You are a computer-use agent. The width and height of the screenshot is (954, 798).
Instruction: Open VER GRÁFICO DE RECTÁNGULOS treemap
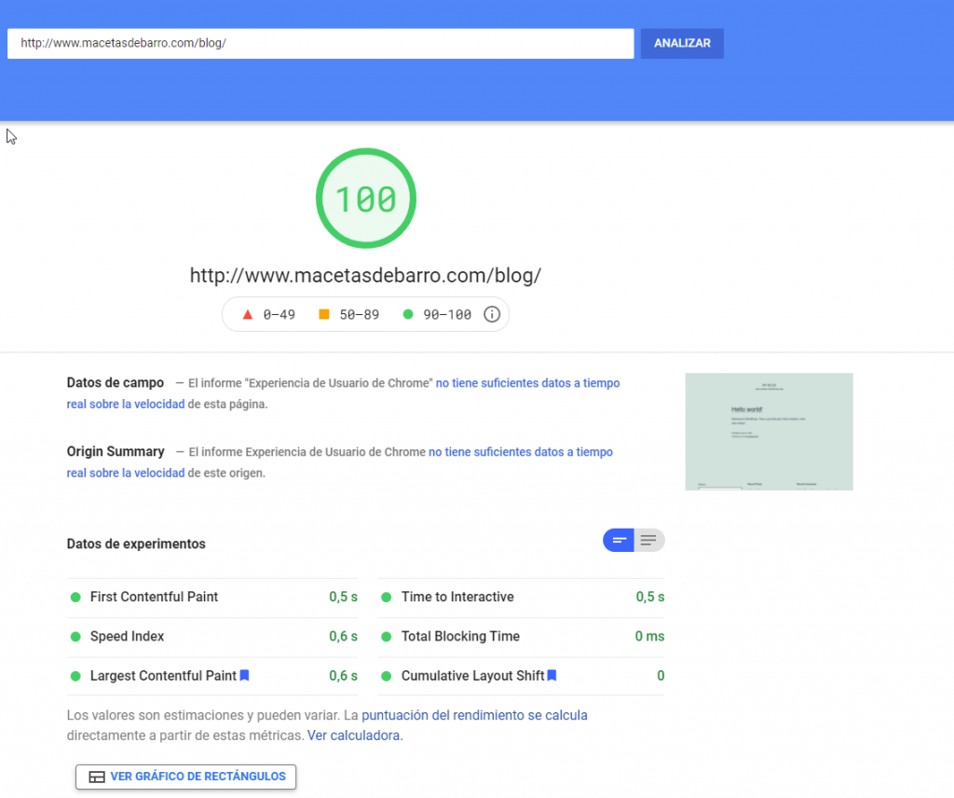[186, 777]
